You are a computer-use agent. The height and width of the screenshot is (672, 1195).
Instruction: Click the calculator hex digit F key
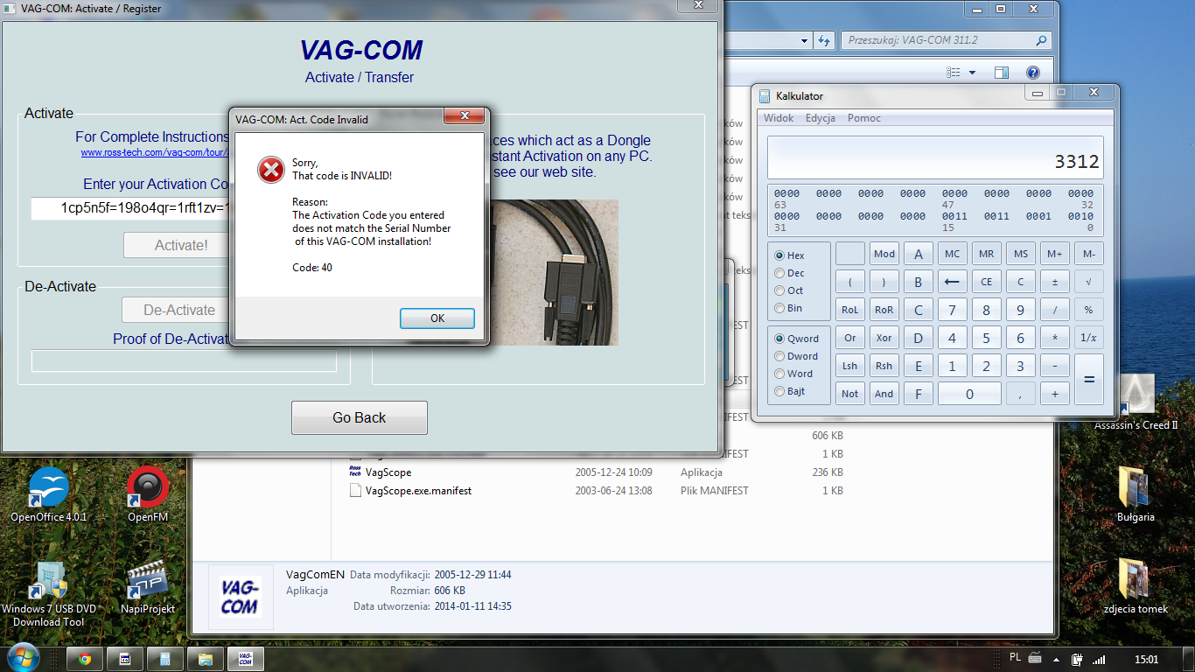click(x=918, y=394)
